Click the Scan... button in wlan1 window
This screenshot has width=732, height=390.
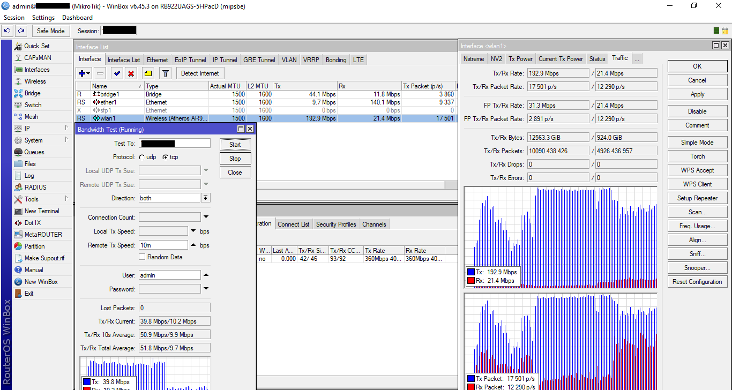tap(697, 212)
